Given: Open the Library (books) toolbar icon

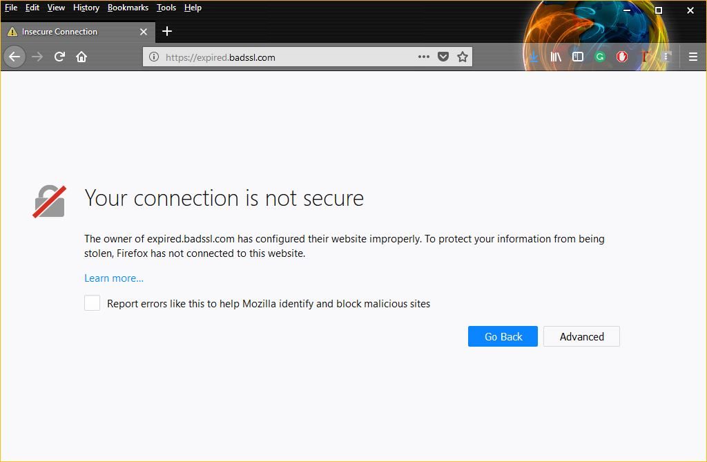Looking at the screenshot, I should tap(556, 57).
